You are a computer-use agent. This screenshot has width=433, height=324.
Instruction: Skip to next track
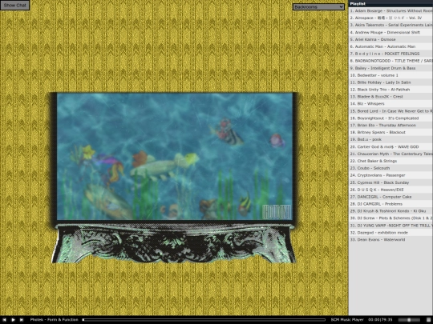coord(22,319)
